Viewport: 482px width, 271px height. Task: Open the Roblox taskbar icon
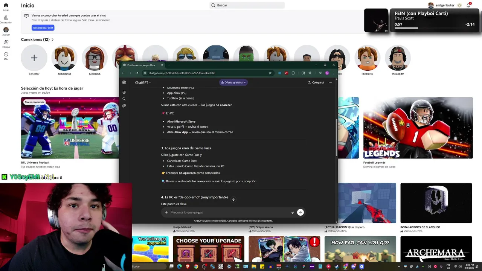361,266
